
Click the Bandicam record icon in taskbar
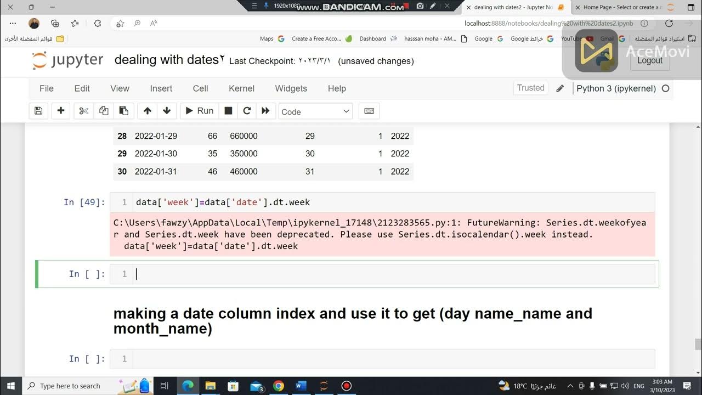347,386
